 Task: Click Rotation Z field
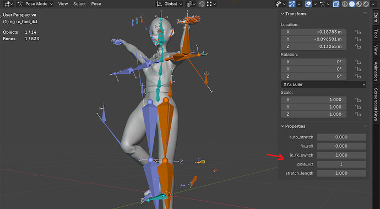tap(313, 76)
